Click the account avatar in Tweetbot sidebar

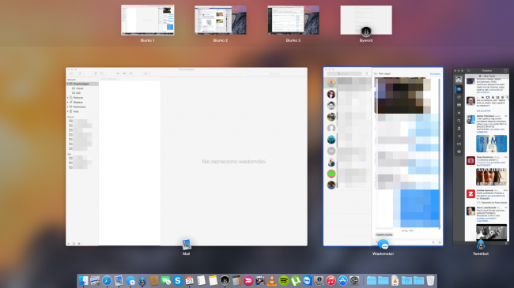(x=459, y=79)
